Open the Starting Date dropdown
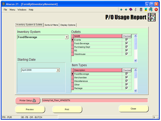The image size is (161, 121). [x=58, y=70]
